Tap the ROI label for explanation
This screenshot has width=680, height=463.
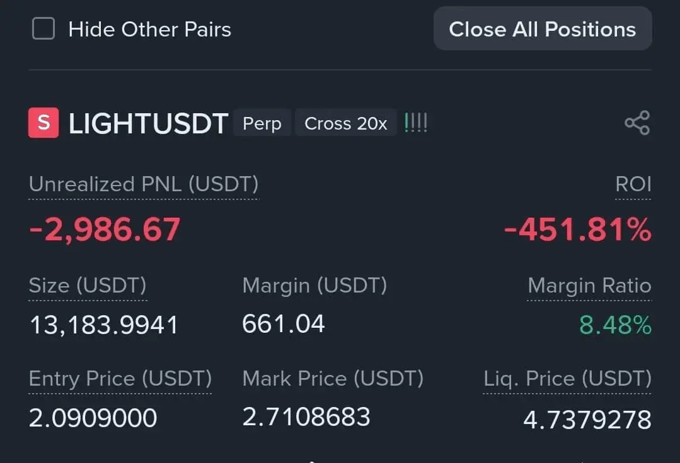click(x=633, y=184)
